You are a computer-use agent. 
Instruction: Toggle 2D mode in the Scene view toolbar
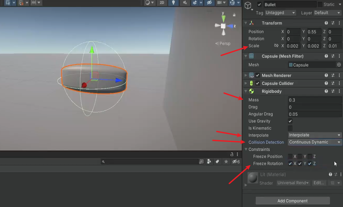(162, 3)
